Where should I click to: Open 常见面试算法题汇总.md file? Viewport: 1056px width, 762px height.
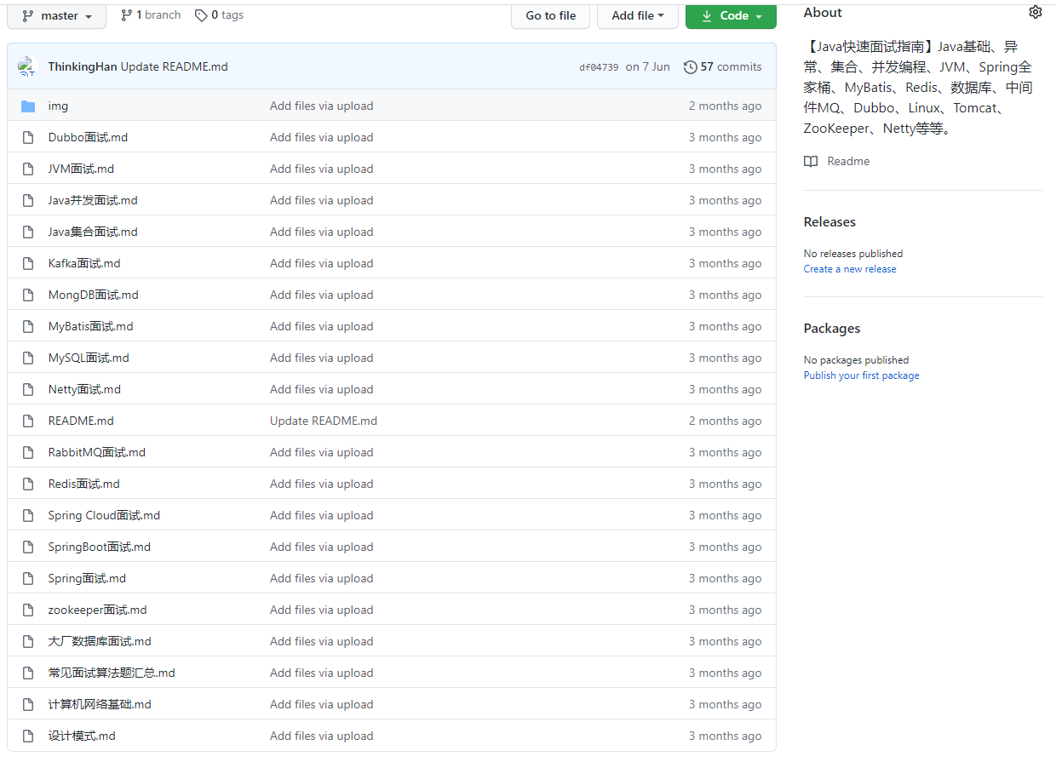point(112,673)
